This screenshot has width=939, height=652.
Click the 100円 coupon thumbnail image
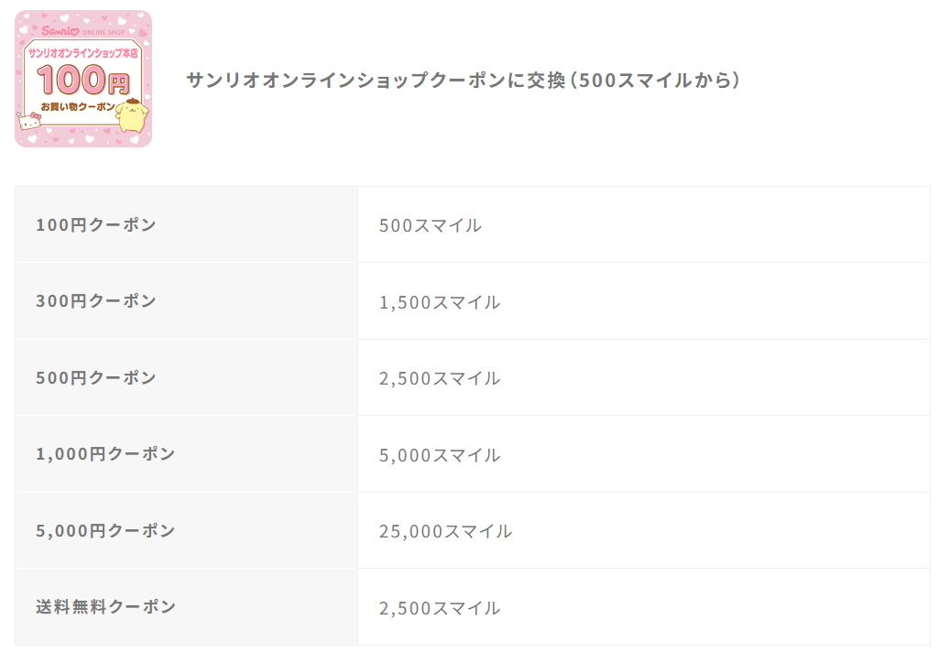(83, 79)
